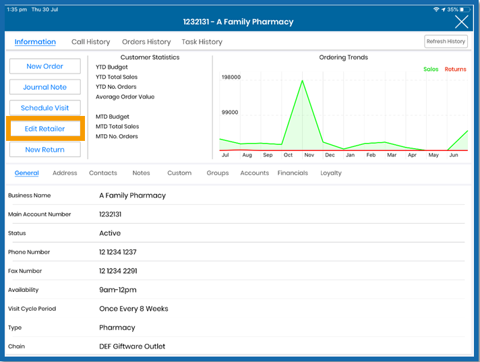Click the window title 1232131 - A Family Pharmacy

[x=238, y=22]
